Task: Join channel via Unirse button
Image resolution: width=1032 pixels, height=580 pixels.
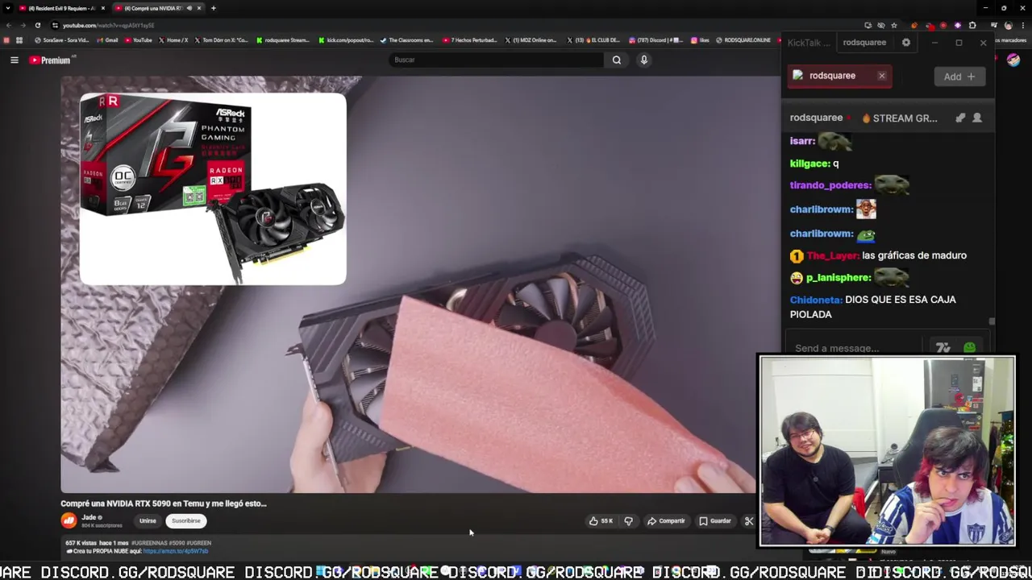Action: pyautogui.click(x=148, y=521)
